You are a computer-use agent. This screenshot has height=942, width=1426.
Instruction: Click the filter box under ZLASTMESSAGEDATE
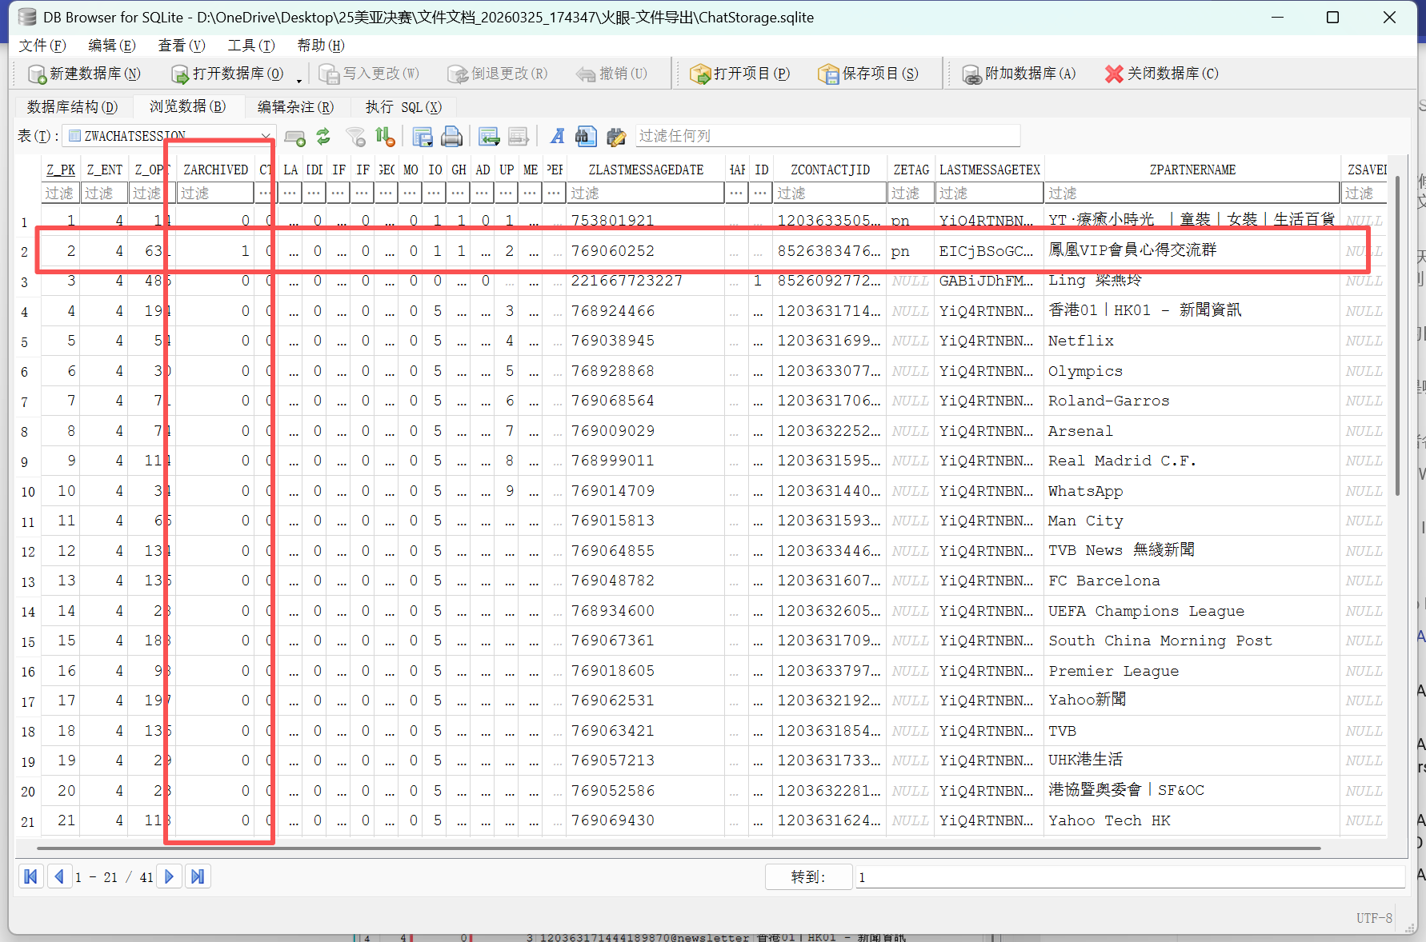(646, 193)
